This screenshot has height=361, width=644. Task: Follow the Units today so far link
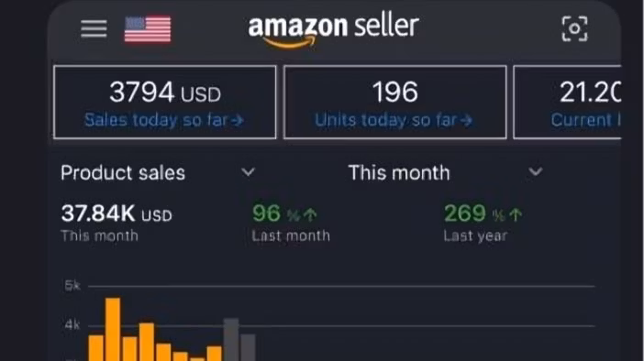pos(394,120)
